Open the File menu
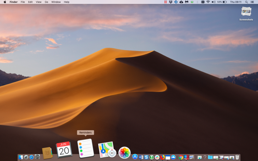Image resolution: width=258 pixels, height=161 pixels. click(23, 2)
